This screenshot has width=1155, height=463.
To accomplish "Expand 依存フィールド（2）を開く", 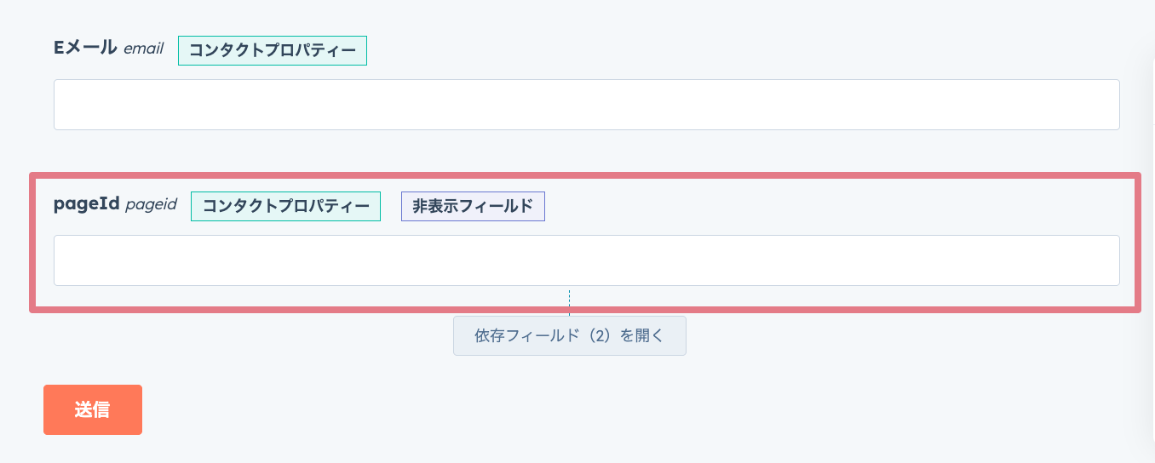I will pyautogui.click(x=570, y=335).
